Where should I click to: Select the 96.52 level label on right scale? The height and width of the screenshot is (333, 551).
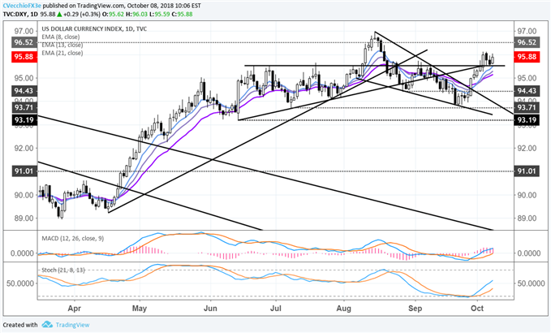[x=527, y=42]
